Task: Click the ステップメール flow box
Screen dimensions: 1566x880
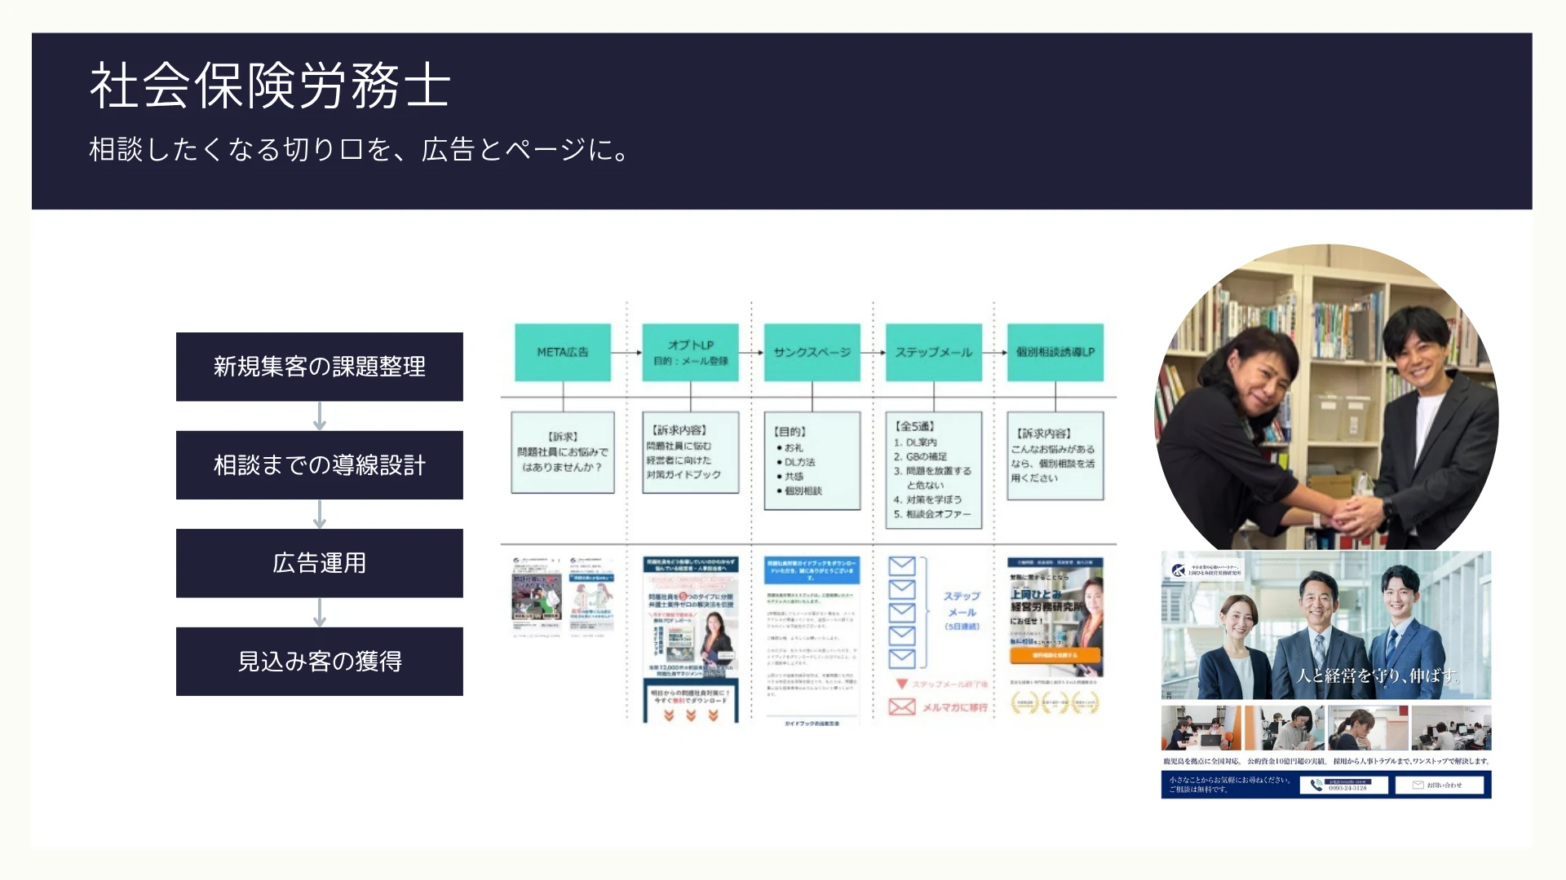Action: [x=934, y=352]
